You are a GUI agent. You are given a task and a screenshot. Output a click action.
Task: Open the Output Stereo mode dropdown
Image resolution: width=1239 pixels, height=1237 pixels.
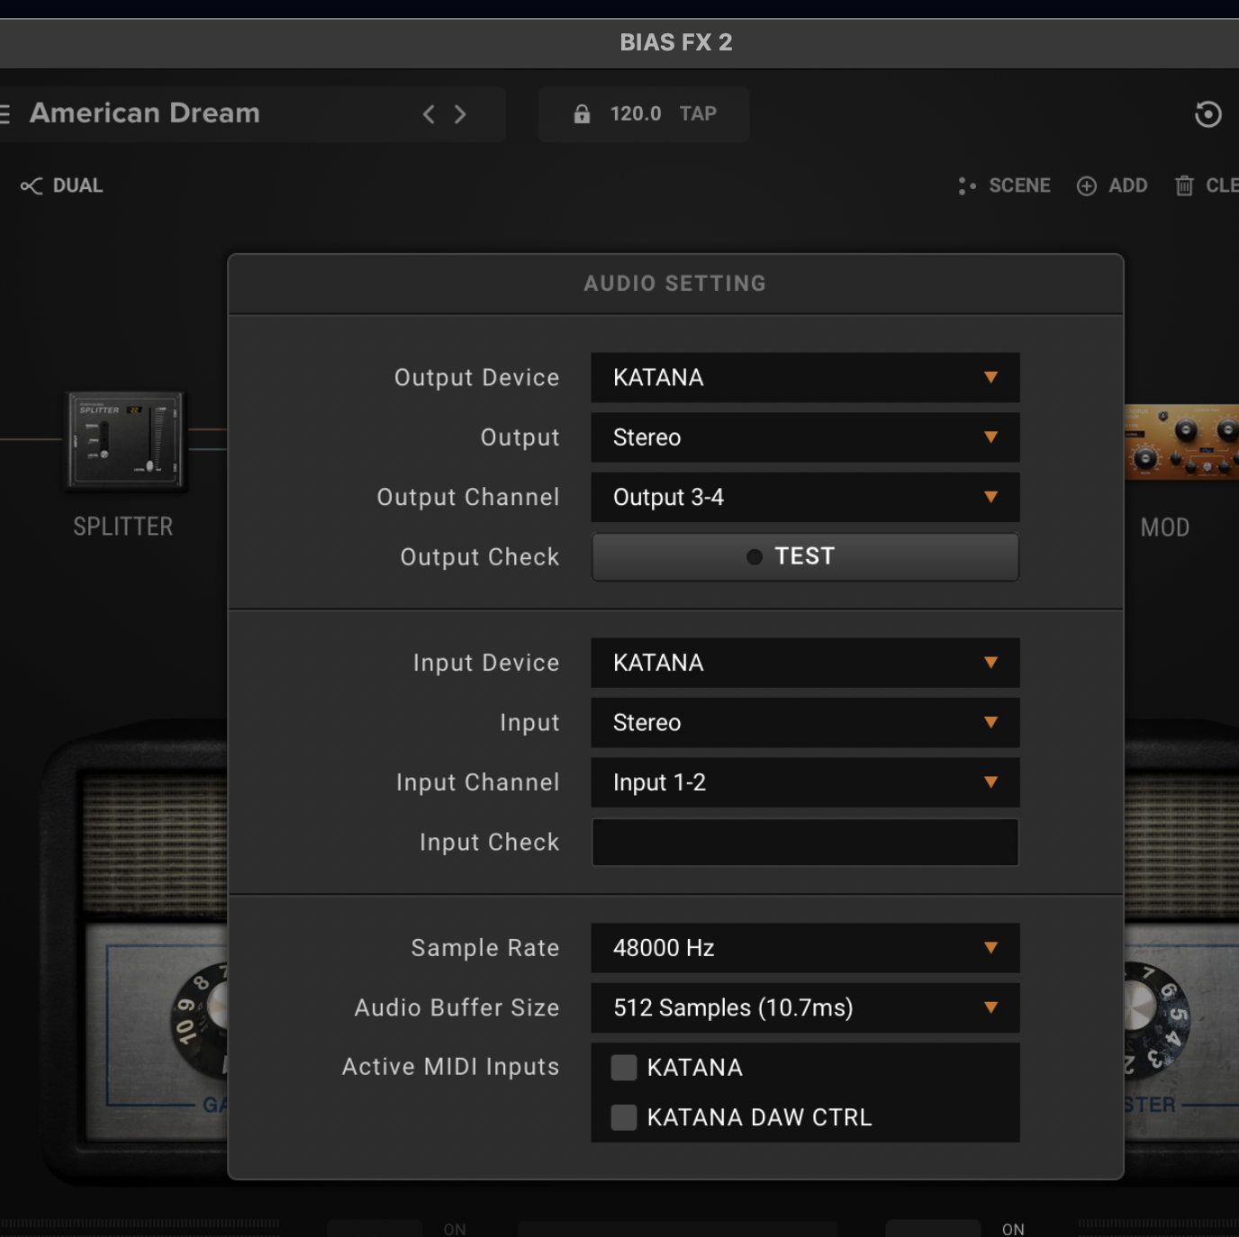coord(805,438)
